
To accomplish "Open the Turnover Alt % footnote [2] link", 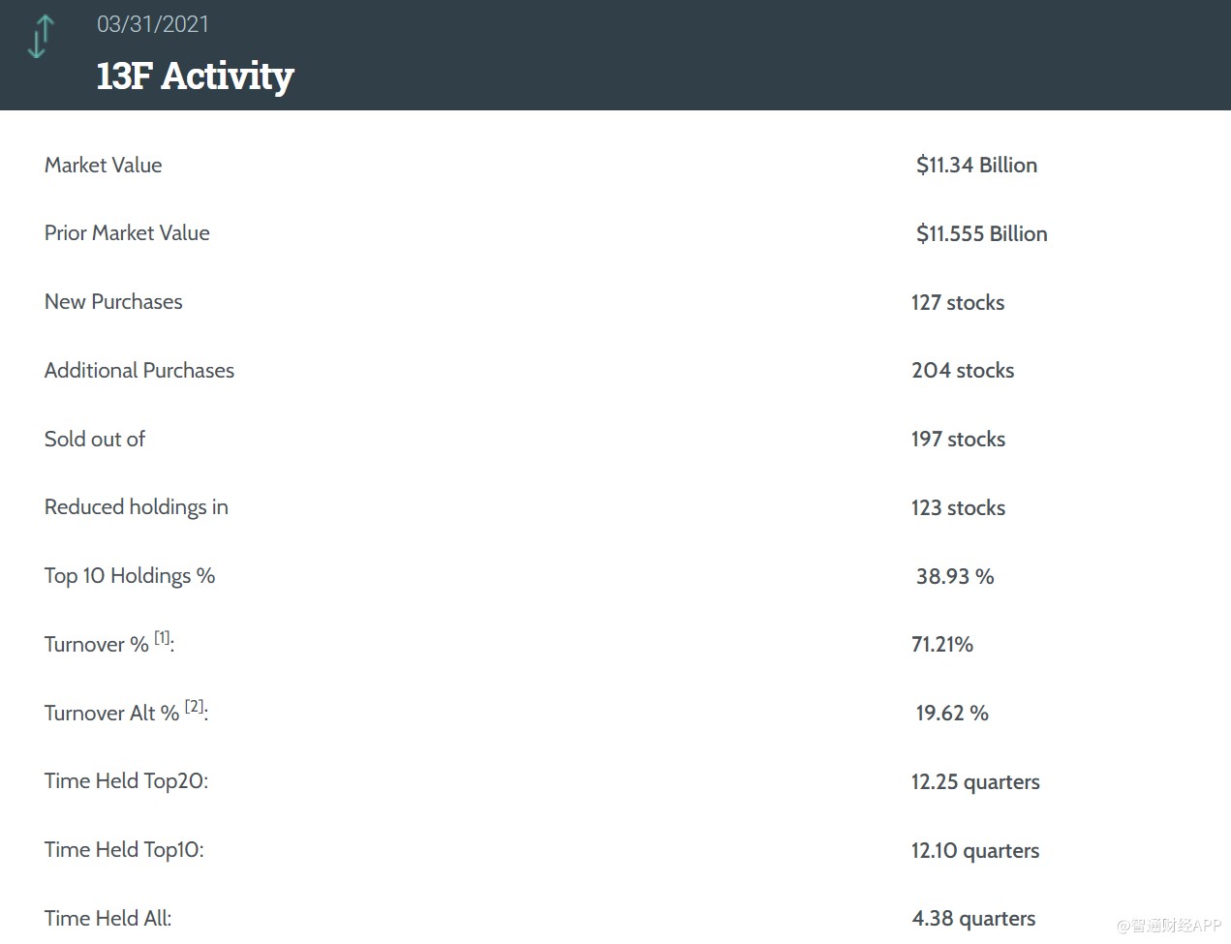I will tap(194, 706).
